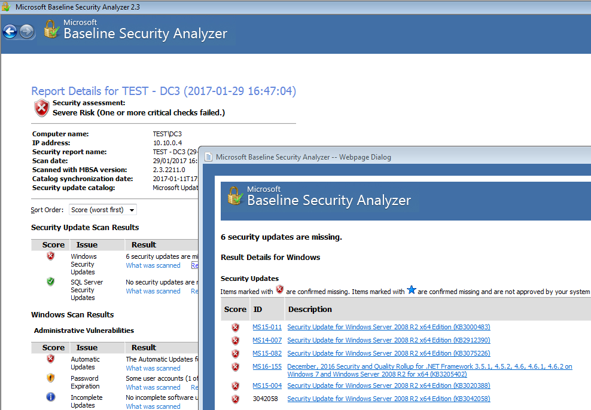The image size is (591, 410).
Task: Click the document icon in Webpage Dialog title bar
Action: point(208,157)
